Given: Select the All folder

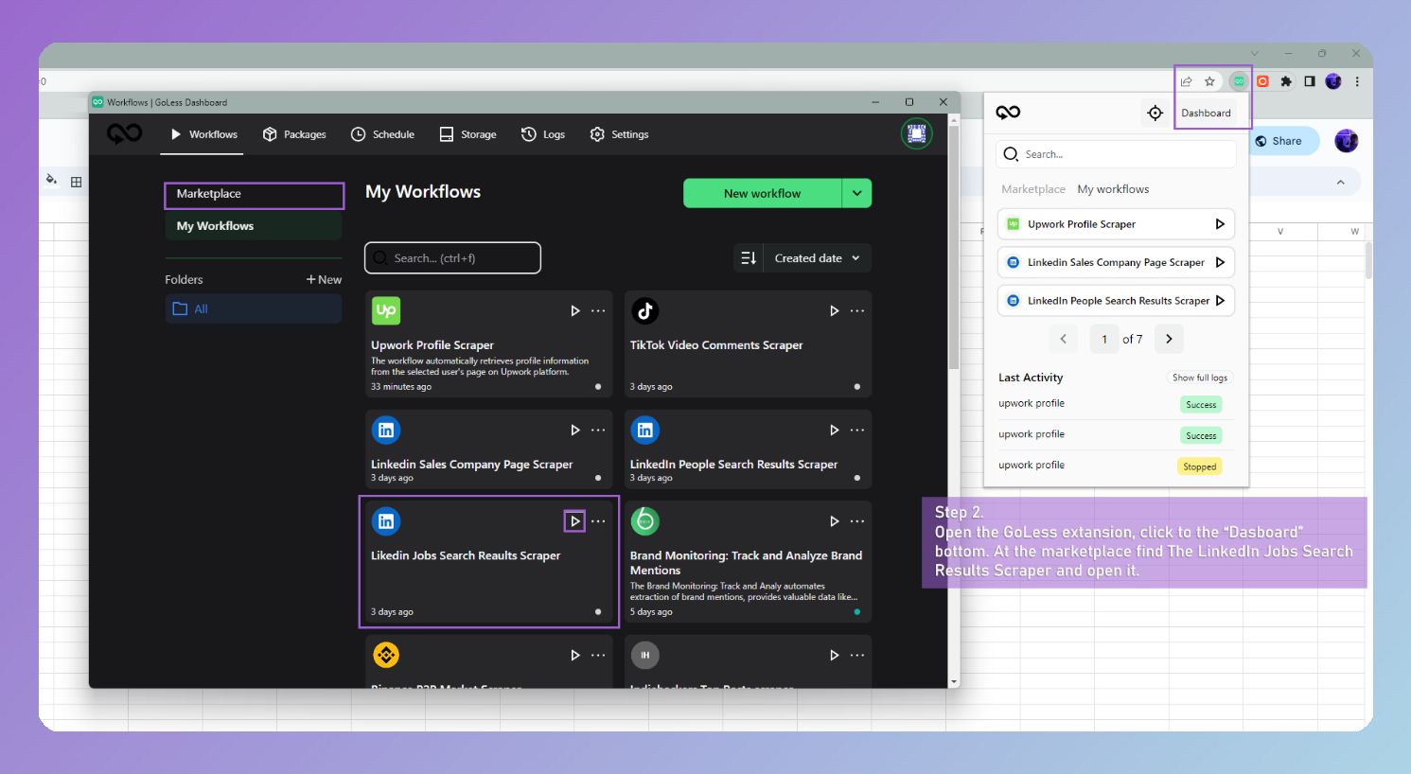Looking at the screenshot, I should coord(254,308).
